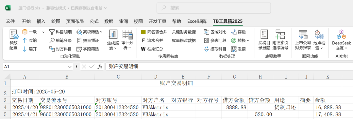Click 单笔分录 search icon
Image resolution: width=353 pixels, height=119 pixels.
click(52, 40)
